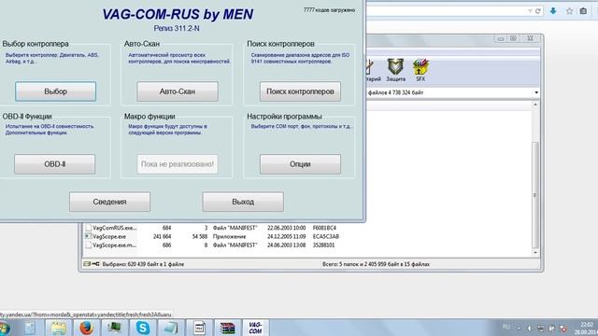Click WinRAR Защита protect toolbar icon
The height and width of the screenshot is (336, 598).
(395, 70)
